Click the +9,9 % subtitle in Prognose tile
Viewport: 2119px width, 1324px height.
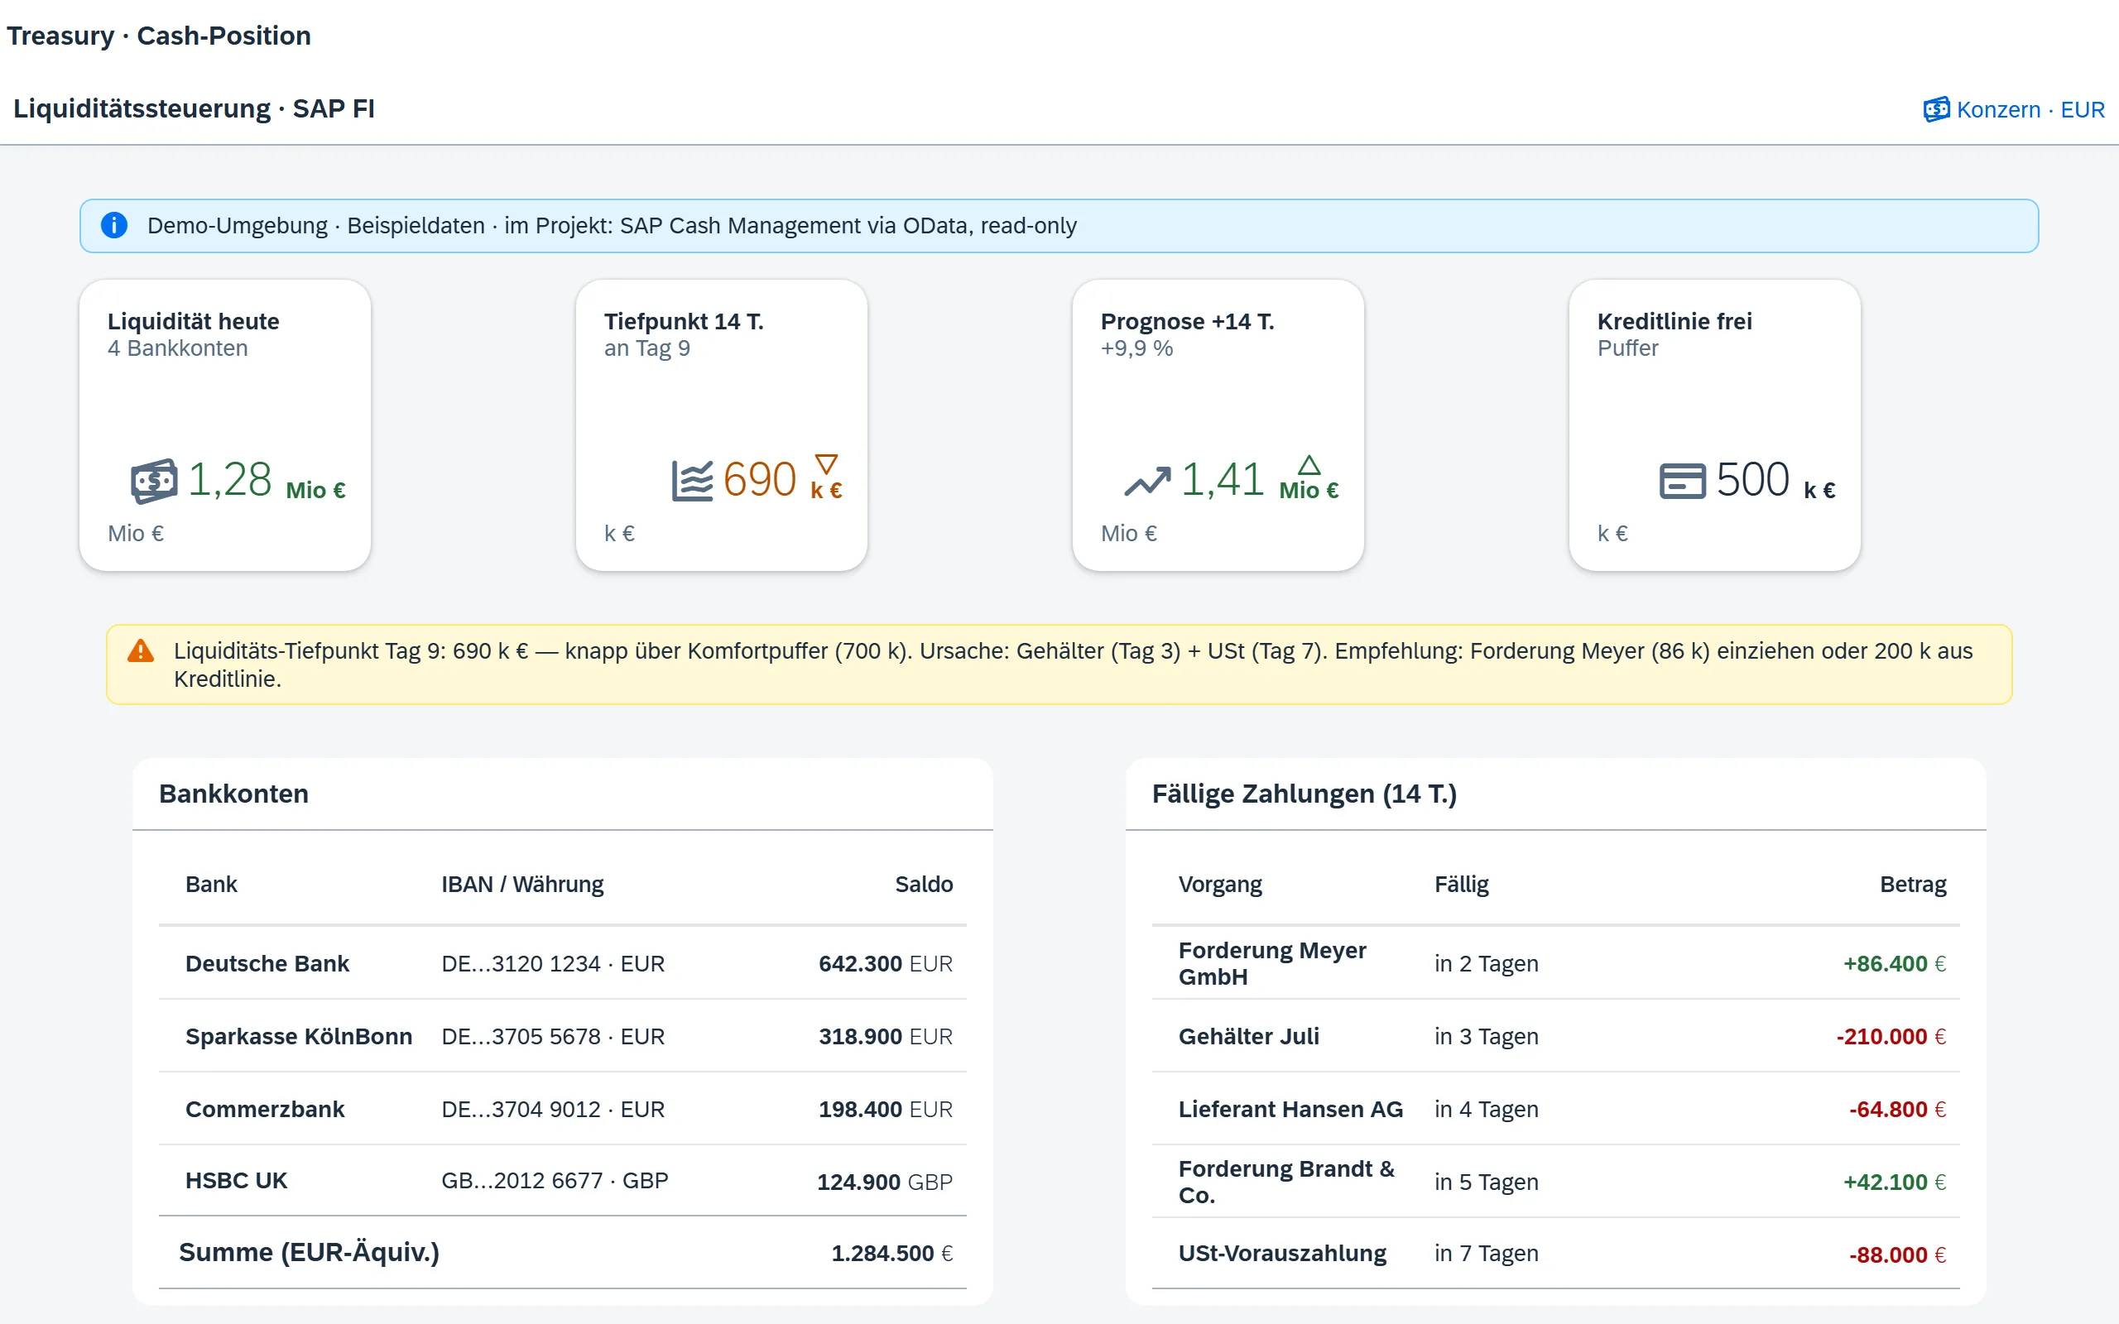click(1136, 348)
